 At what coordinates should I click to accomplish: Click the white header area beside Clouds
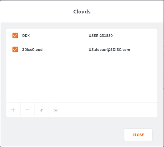(126, 12)
